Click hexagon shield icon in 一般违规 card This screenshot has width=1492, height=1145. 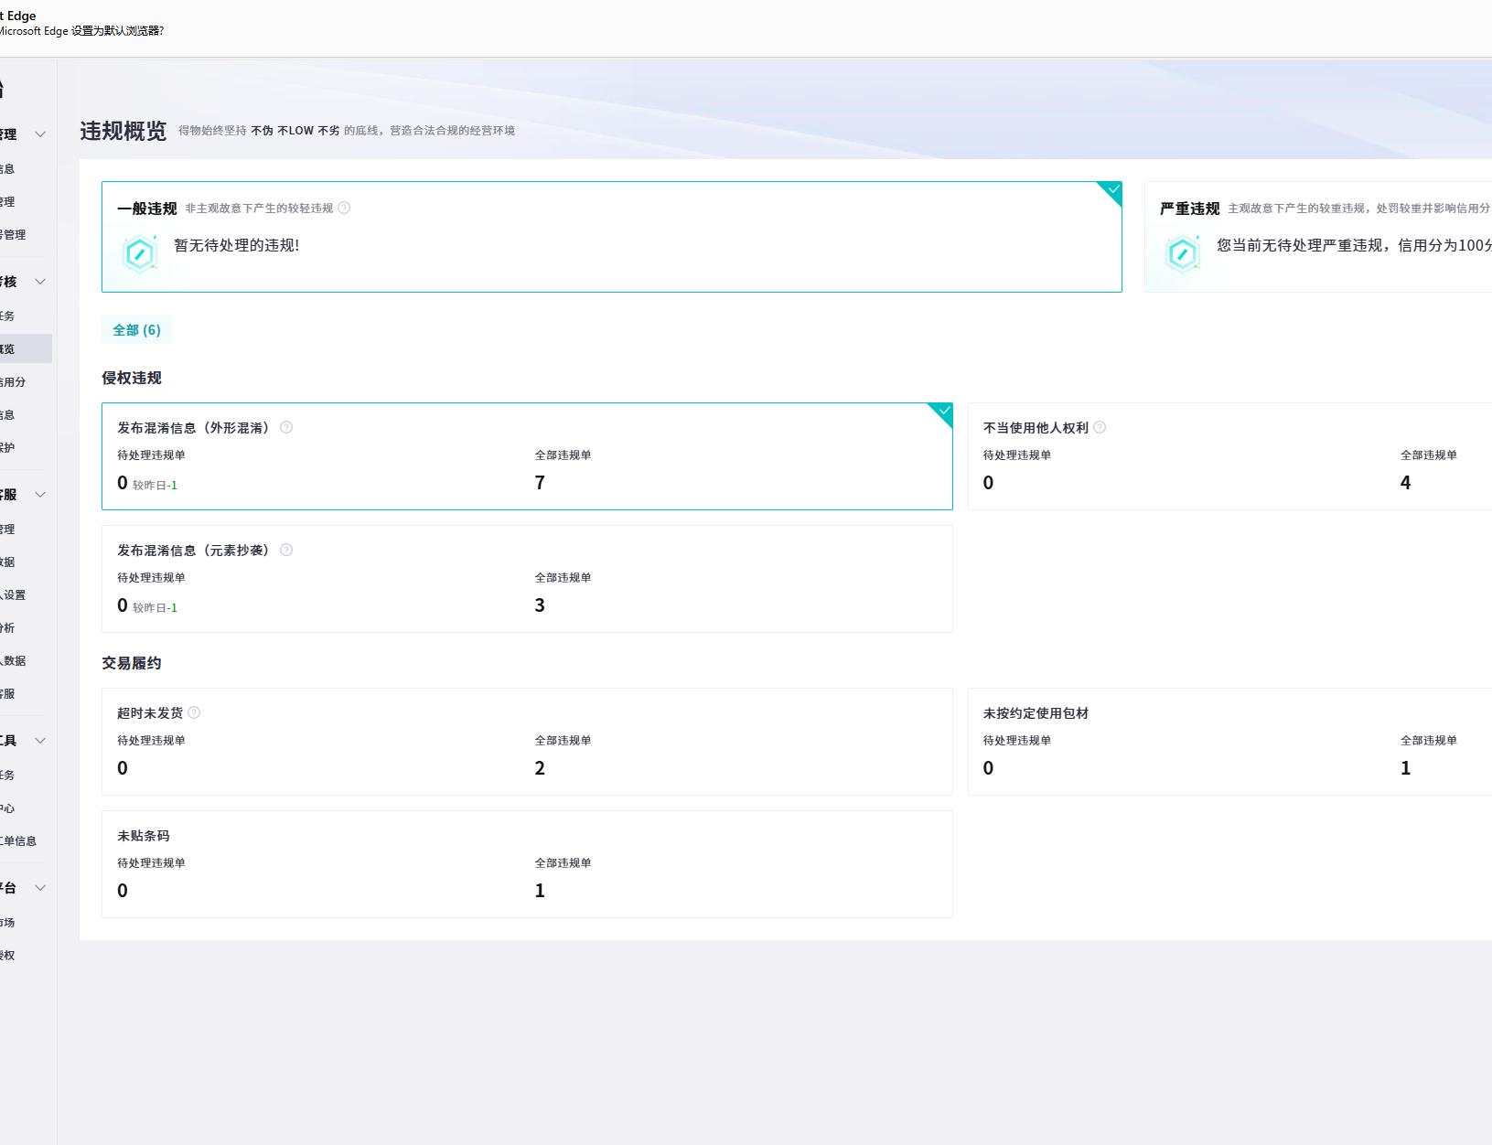(x=140, y=253)
